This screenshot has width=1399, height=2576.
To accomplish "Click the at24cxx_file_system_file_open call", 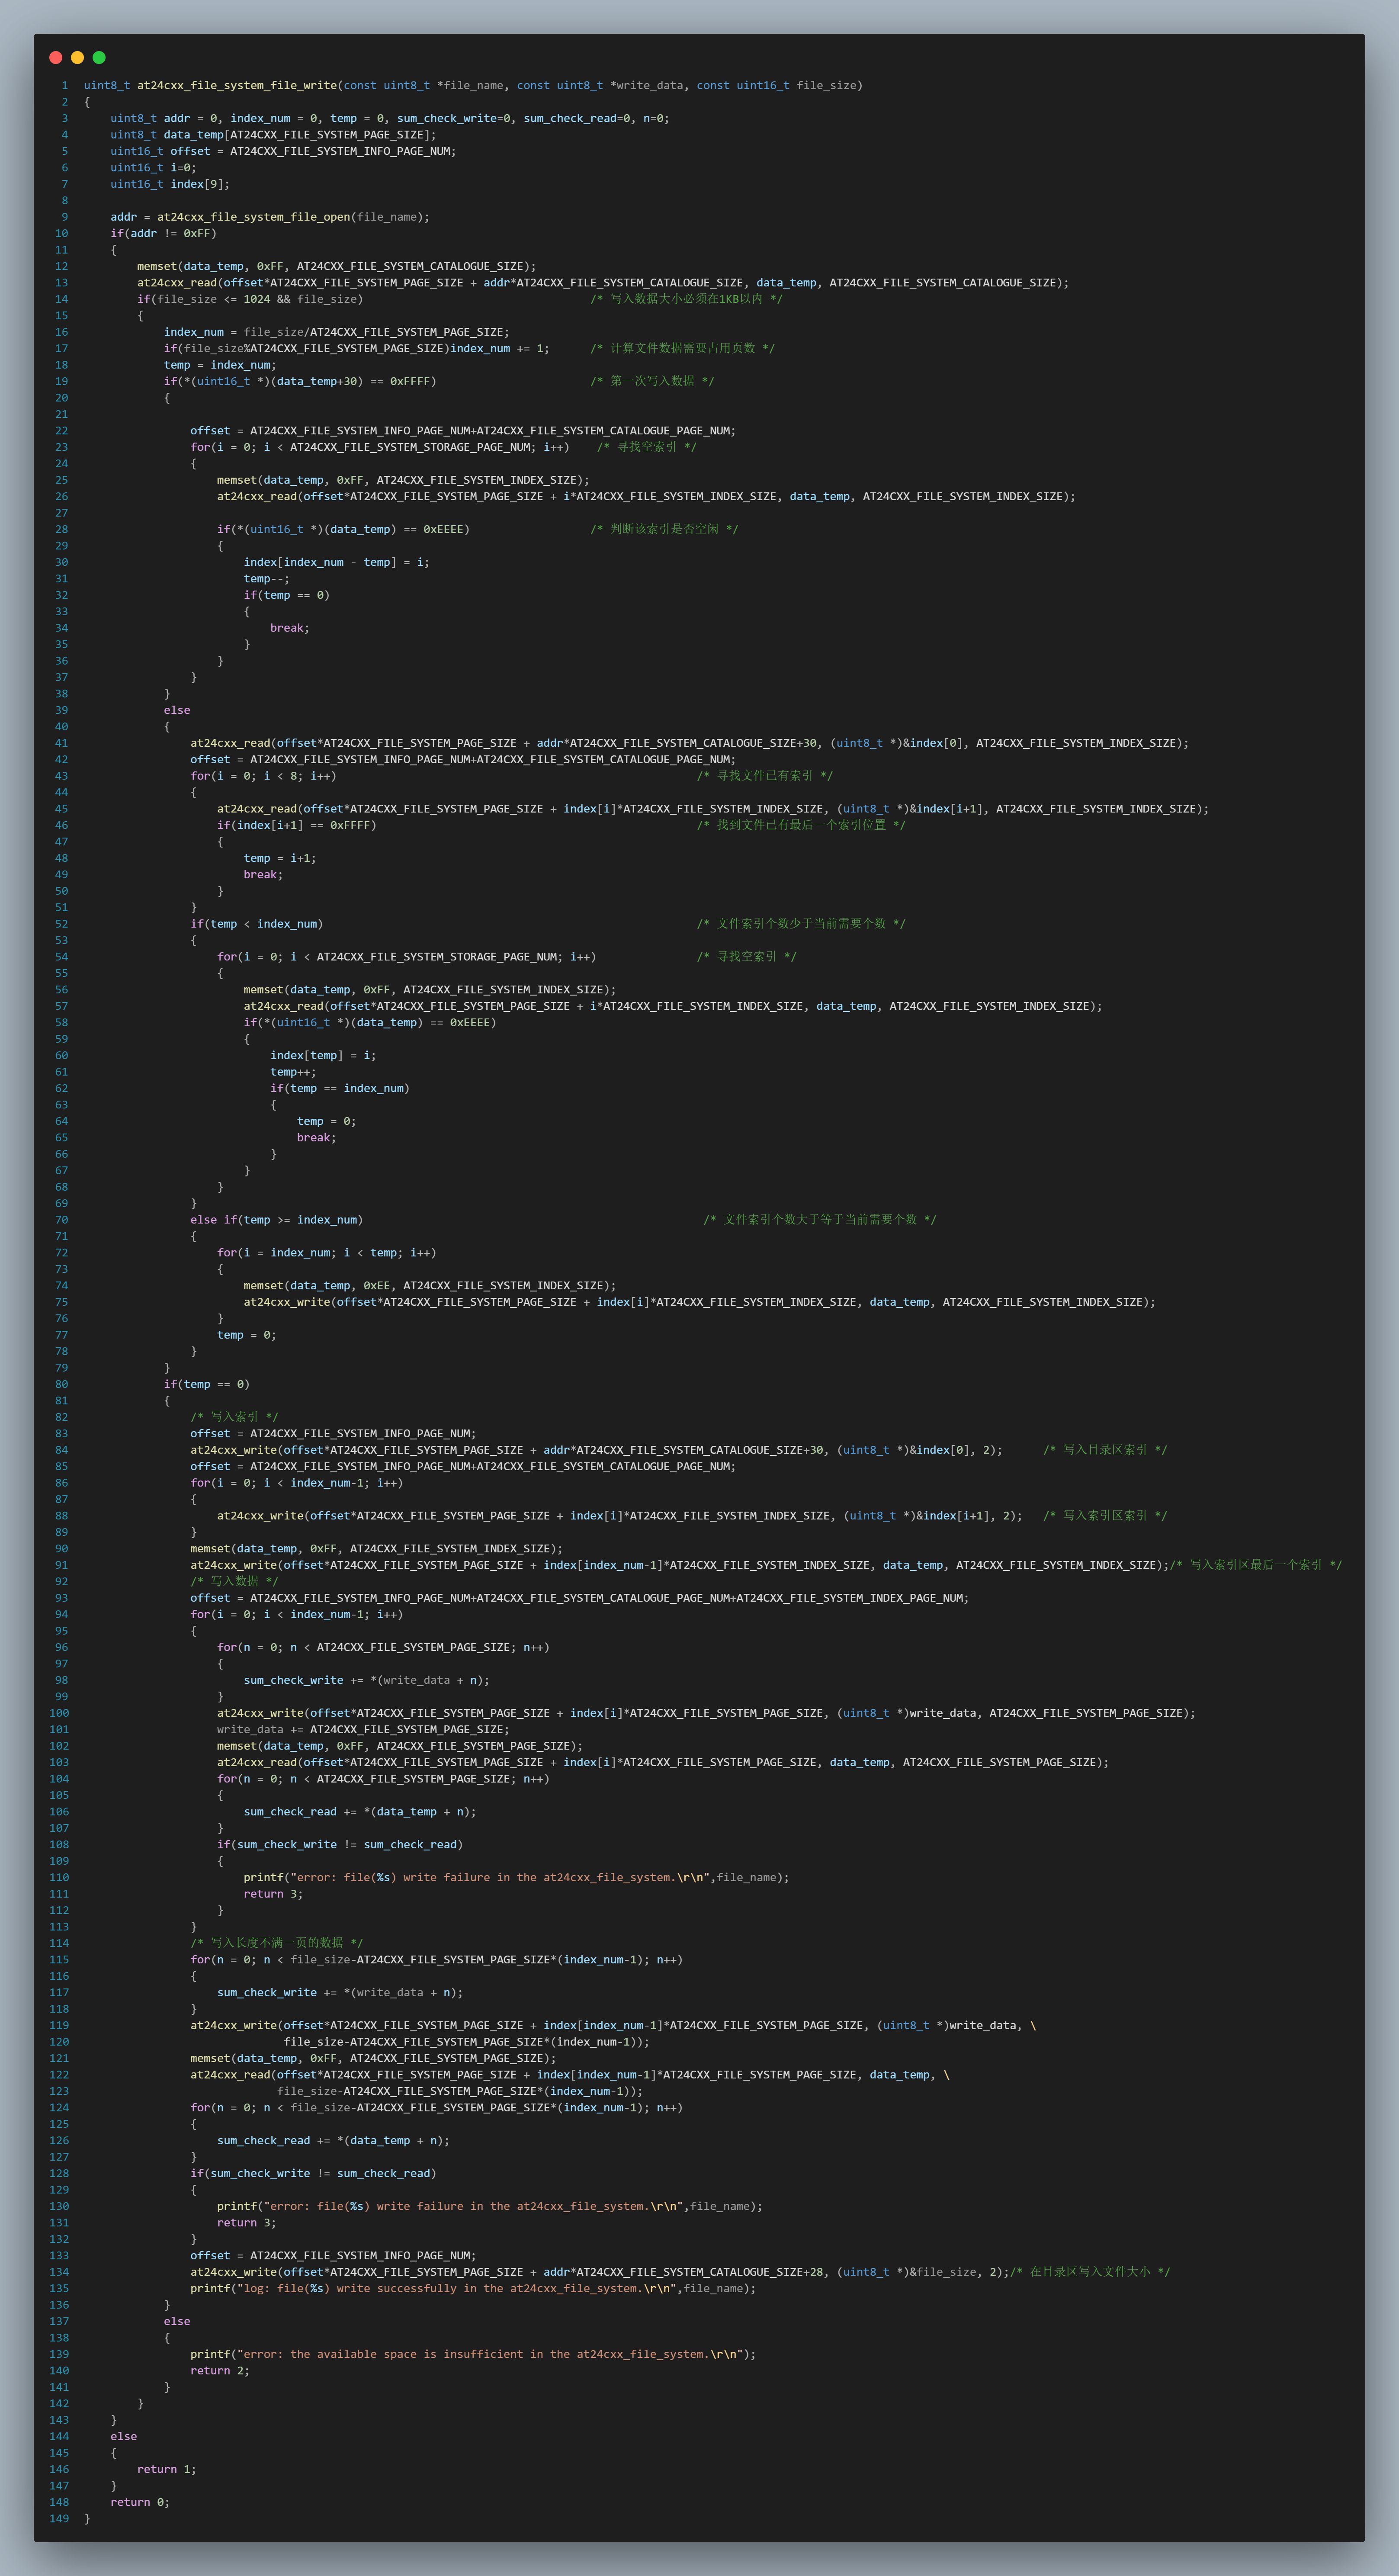I will coord(293,217).
